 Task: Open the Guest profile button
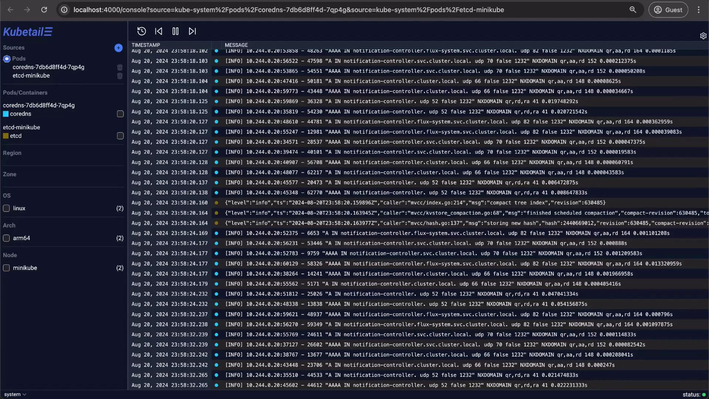668,10
